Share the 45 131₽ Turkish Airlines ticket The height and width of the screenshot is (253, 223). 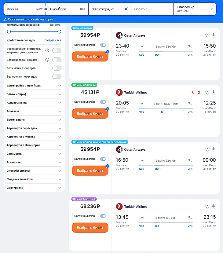point(214,93)
